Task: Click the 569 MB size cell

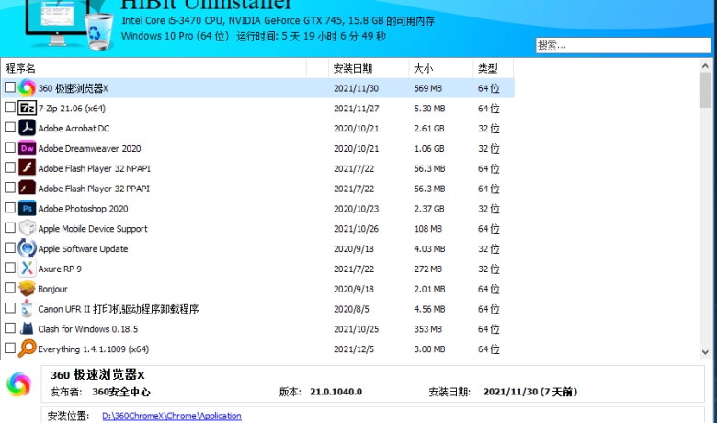Action: click(x=428, y=88)
